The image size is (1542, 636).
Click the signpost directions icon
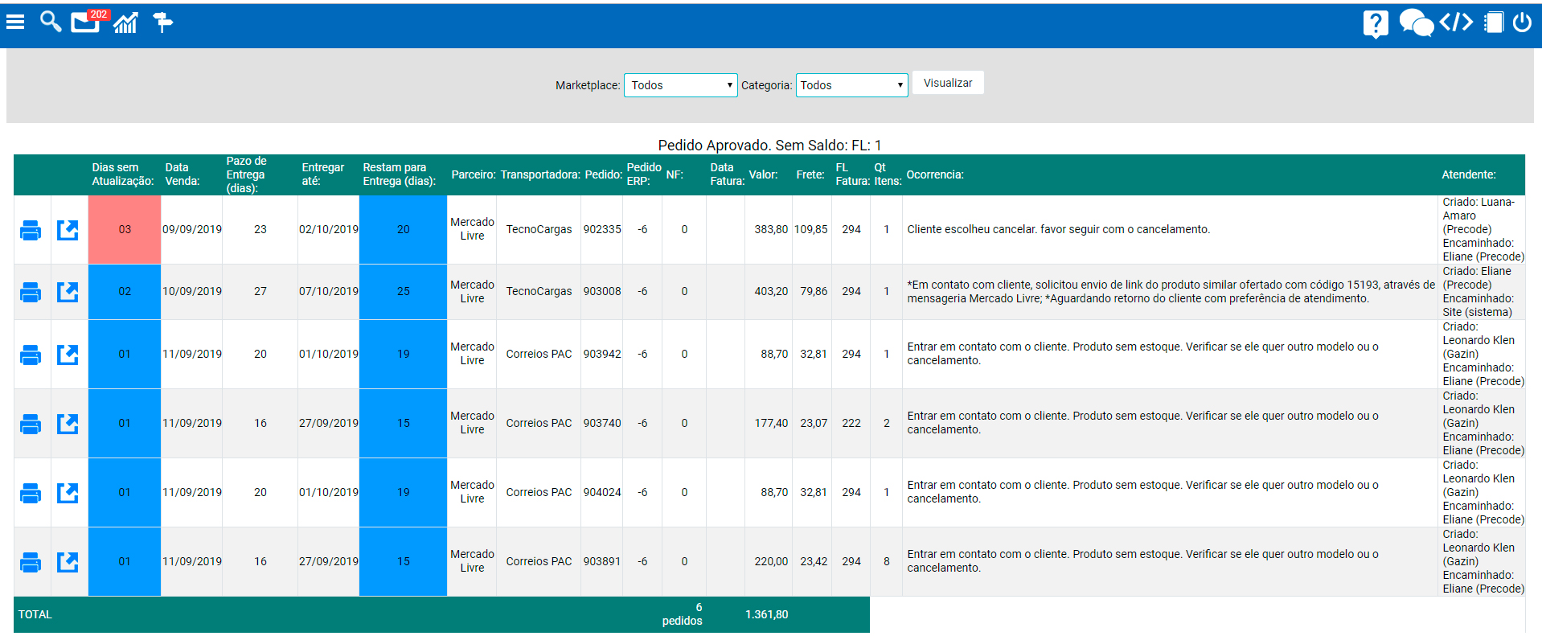163,23
